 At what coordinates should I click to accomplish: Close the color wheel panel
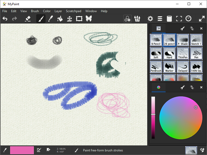(x=201, y=88)
